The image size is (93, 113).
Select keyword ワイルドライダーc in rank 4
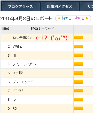pyautogui.click(x=25, y=64)
